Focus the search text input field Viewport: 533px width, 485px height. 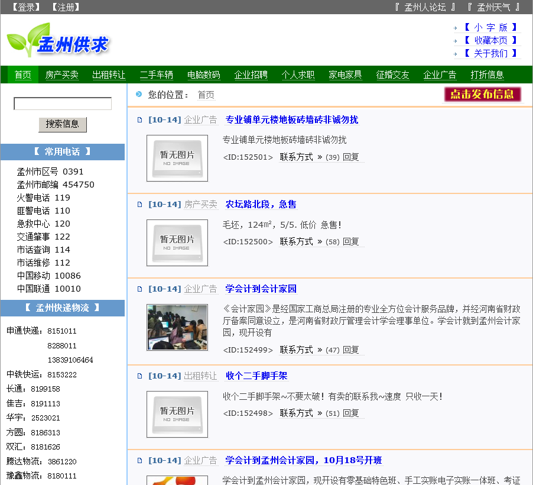click(x=63, y=104)
